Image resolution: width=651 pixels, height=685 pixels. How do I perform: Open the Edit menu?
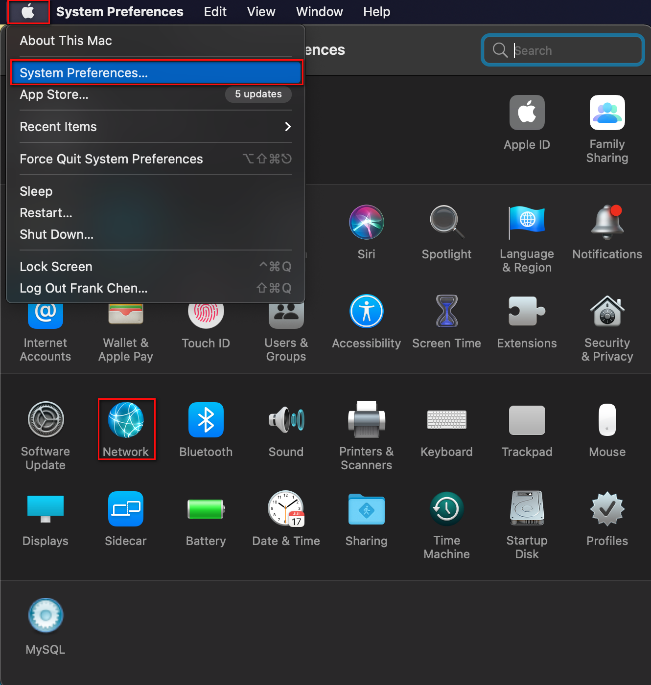coord(215,12)
